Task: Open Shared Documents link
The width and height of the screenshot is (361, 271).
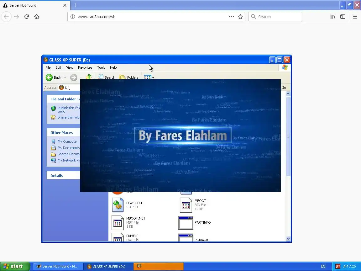Action: coord(69,154)
